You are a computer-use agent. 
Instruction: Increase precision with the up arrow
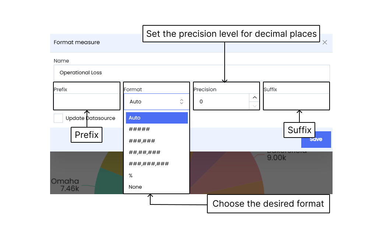(x=254, y=97)
